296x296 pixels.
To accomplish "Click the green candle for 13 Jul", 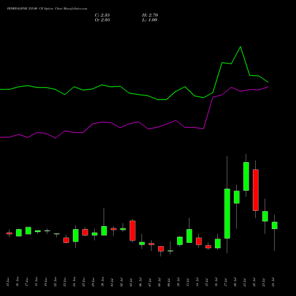I will [x=189, y=236].
